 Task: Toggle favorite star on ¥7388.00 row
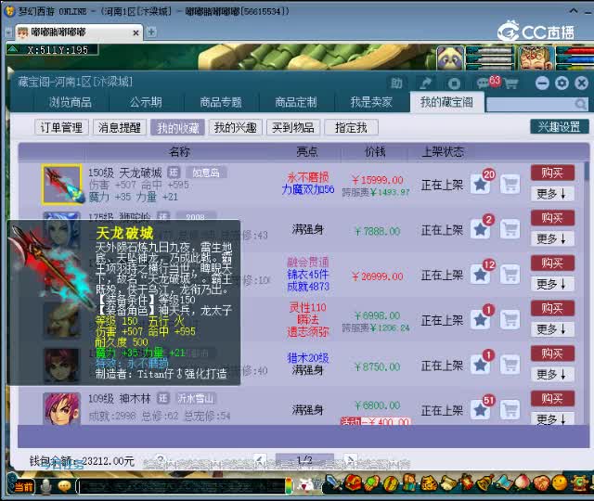tap(481, 229)
